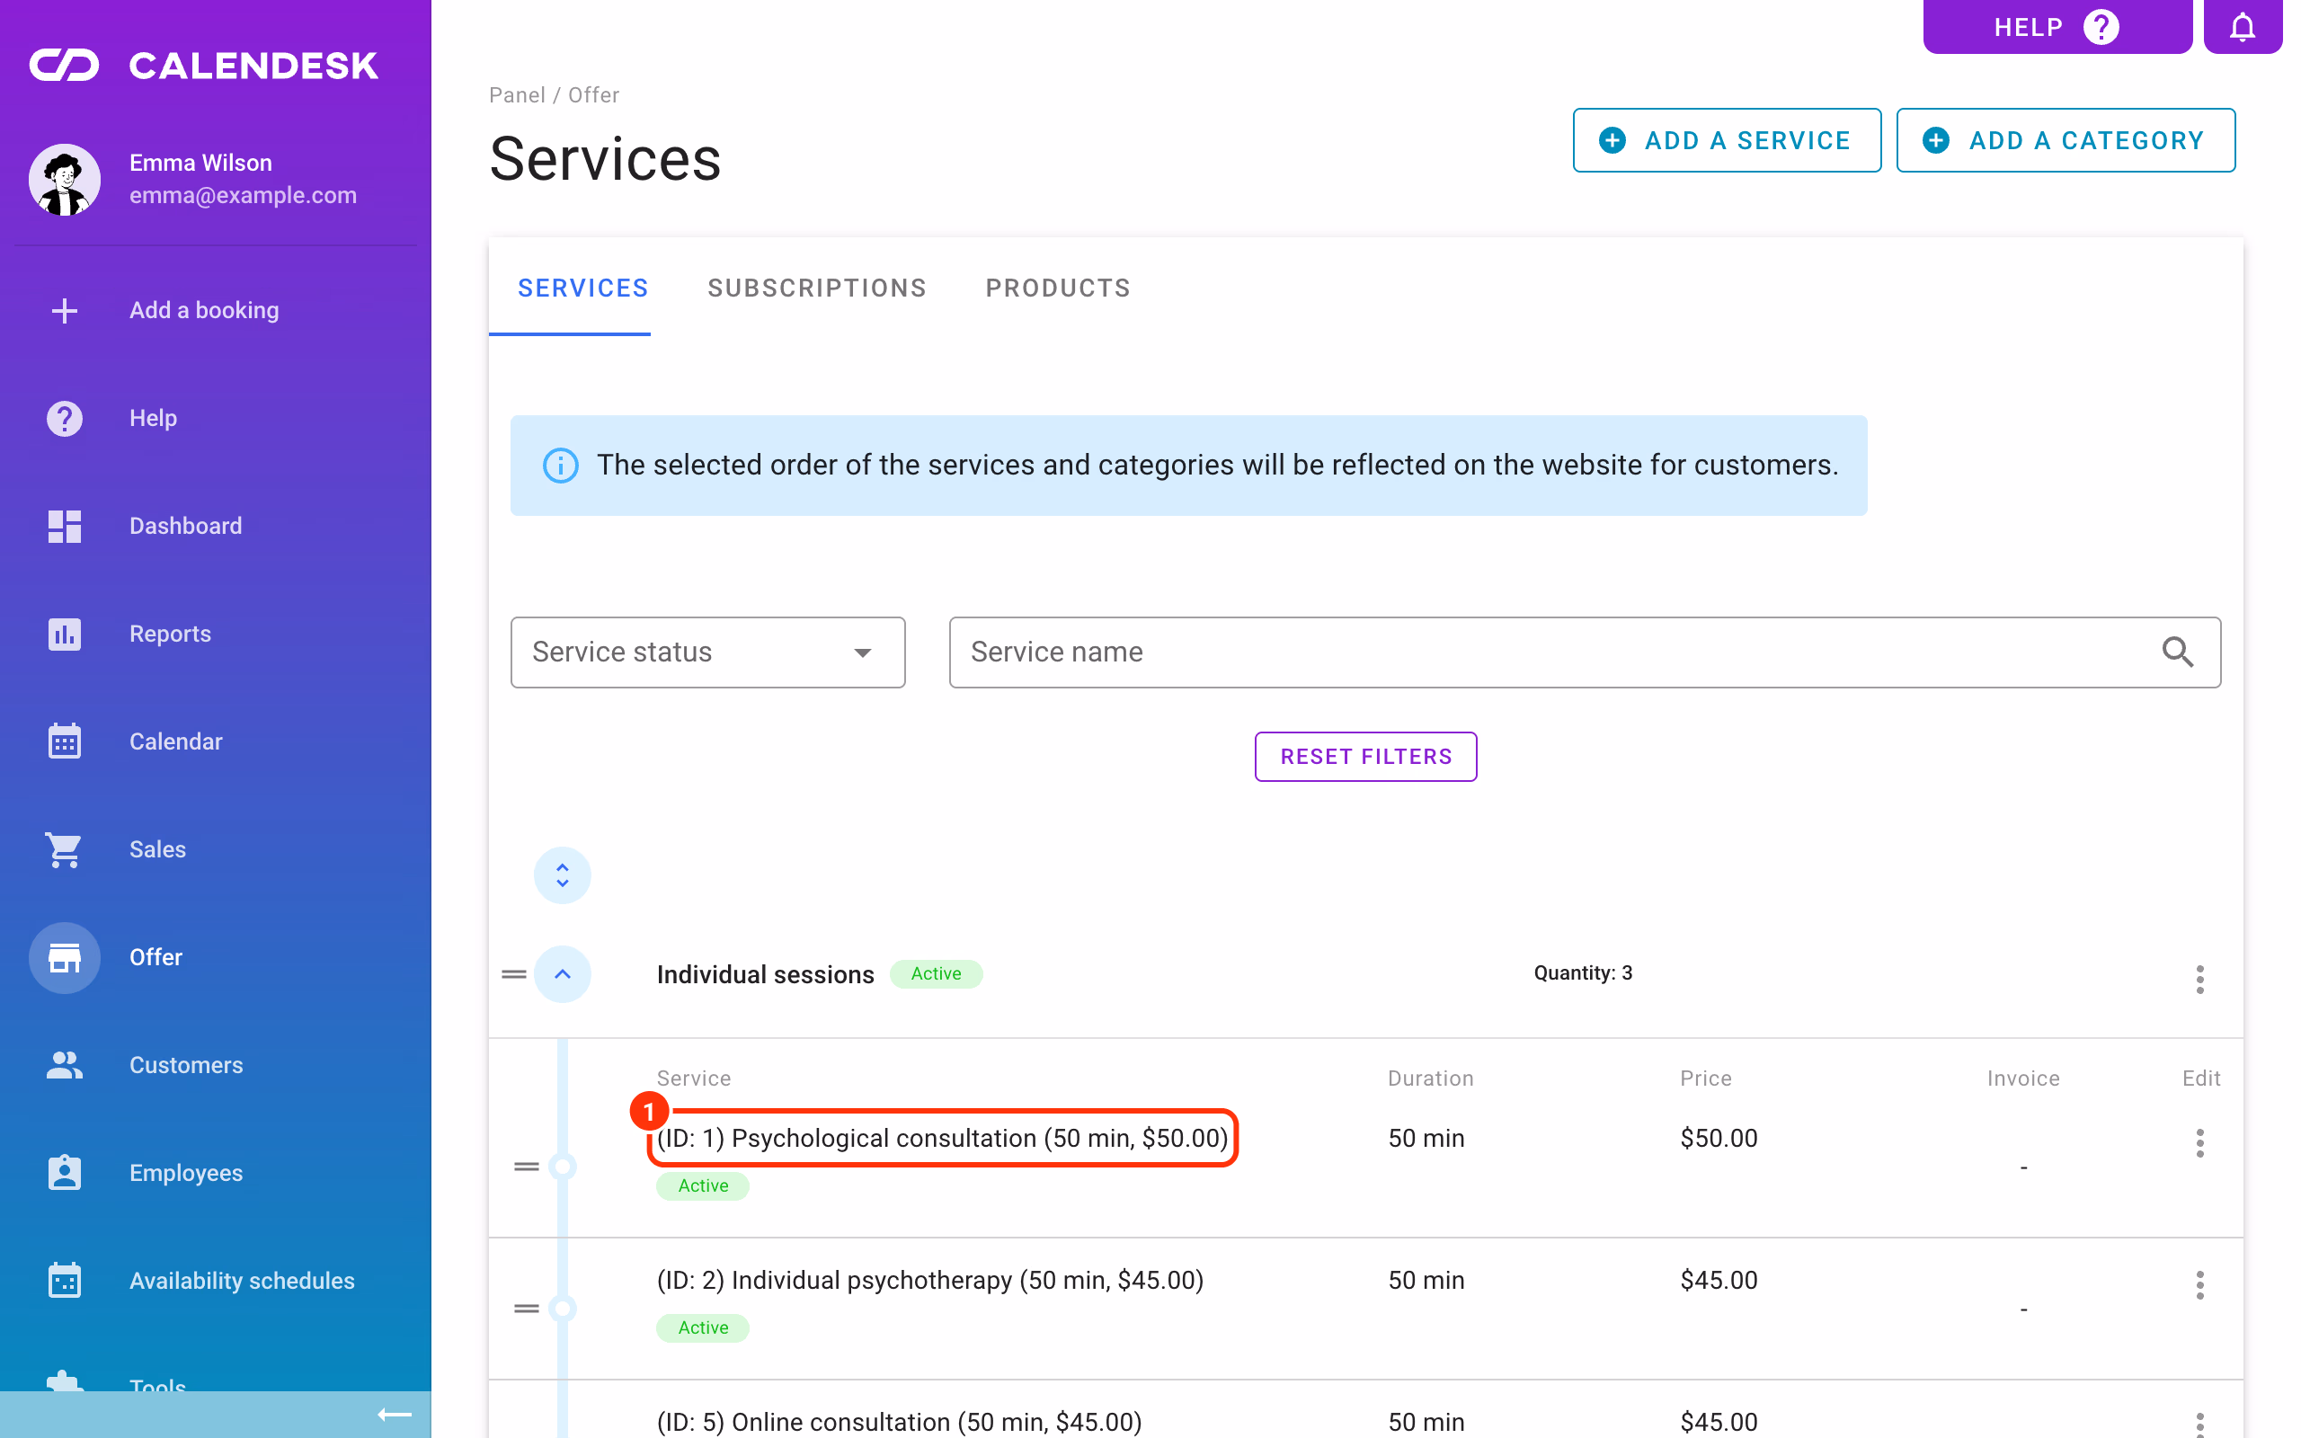
Task: Open the Reports chart icon
Action: coord(64,634)
